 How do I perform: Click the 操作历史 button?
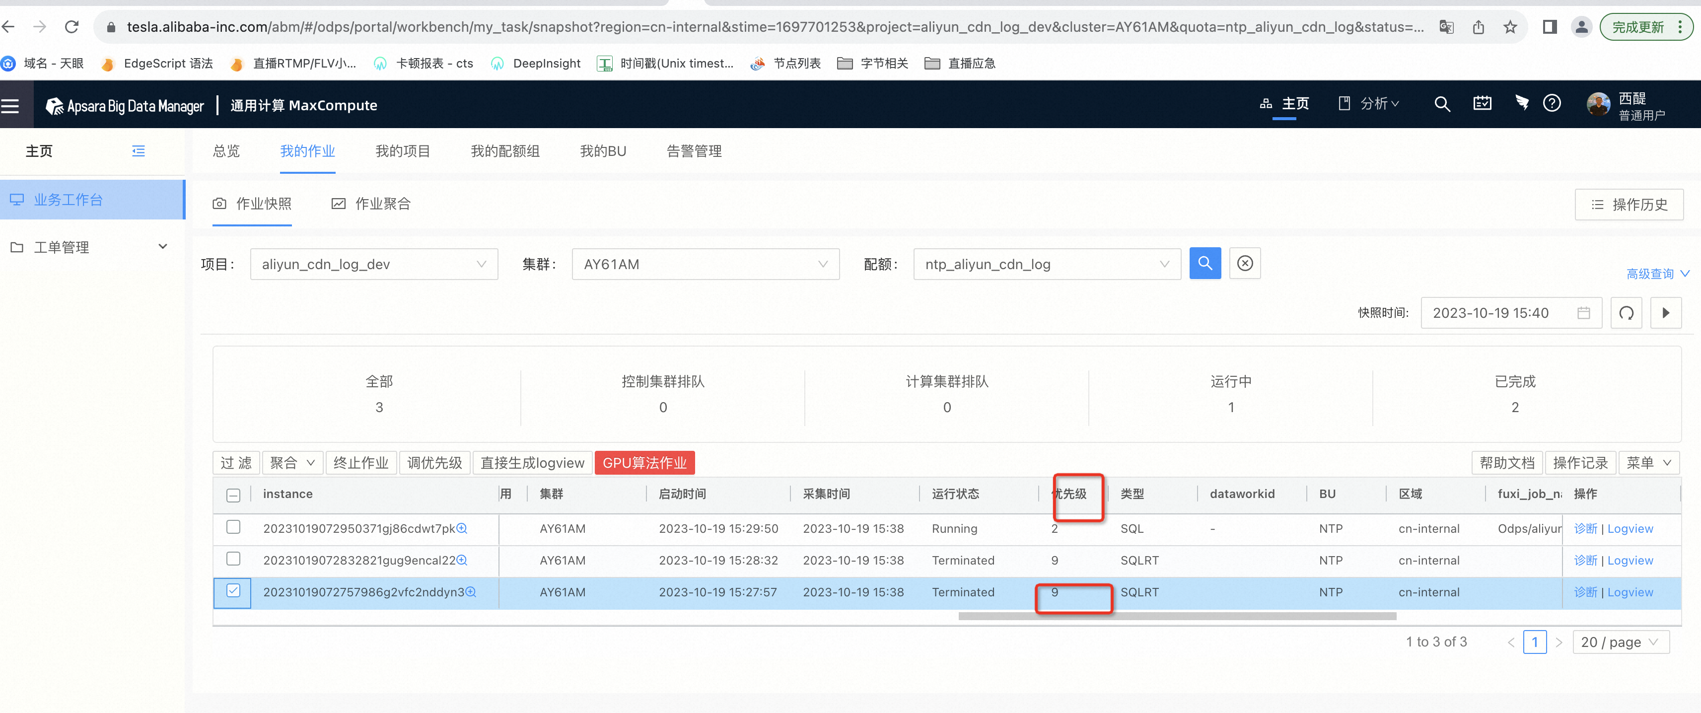coord(1629,205)
